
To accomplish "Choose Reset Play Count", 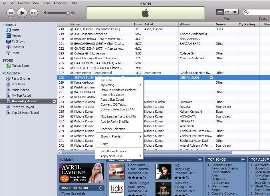I will pos(112,95).
